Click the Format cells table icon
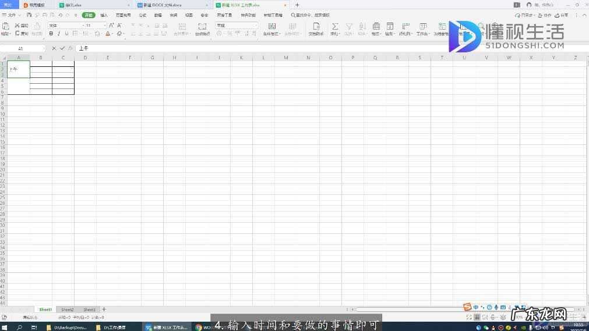589x331 pixels. (x=376, y=26)
